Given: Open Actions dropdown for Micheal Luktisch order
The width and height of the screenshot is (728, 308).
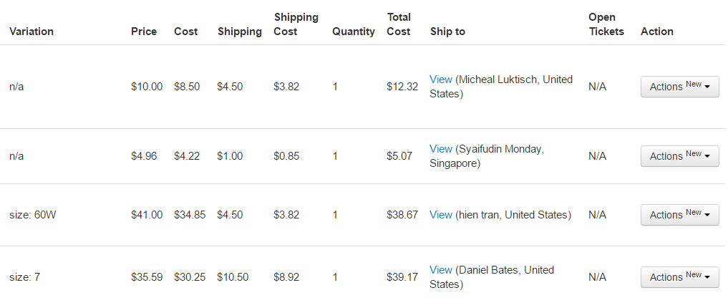Looking at the screenshot, I should point(680,87).
